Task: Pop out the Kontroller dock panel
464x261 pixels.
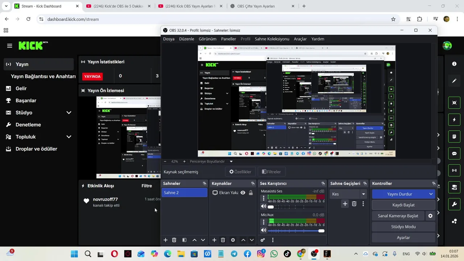Action: click(434, 183)
